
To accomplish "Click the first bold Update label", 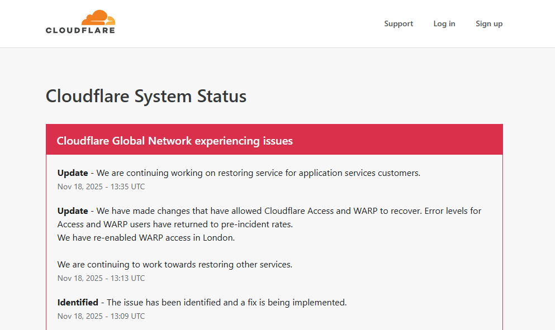I will coord(73,173).
